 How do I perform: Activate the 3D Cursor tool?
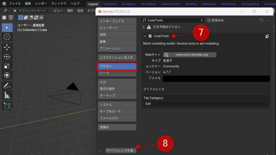pos(7,37)
